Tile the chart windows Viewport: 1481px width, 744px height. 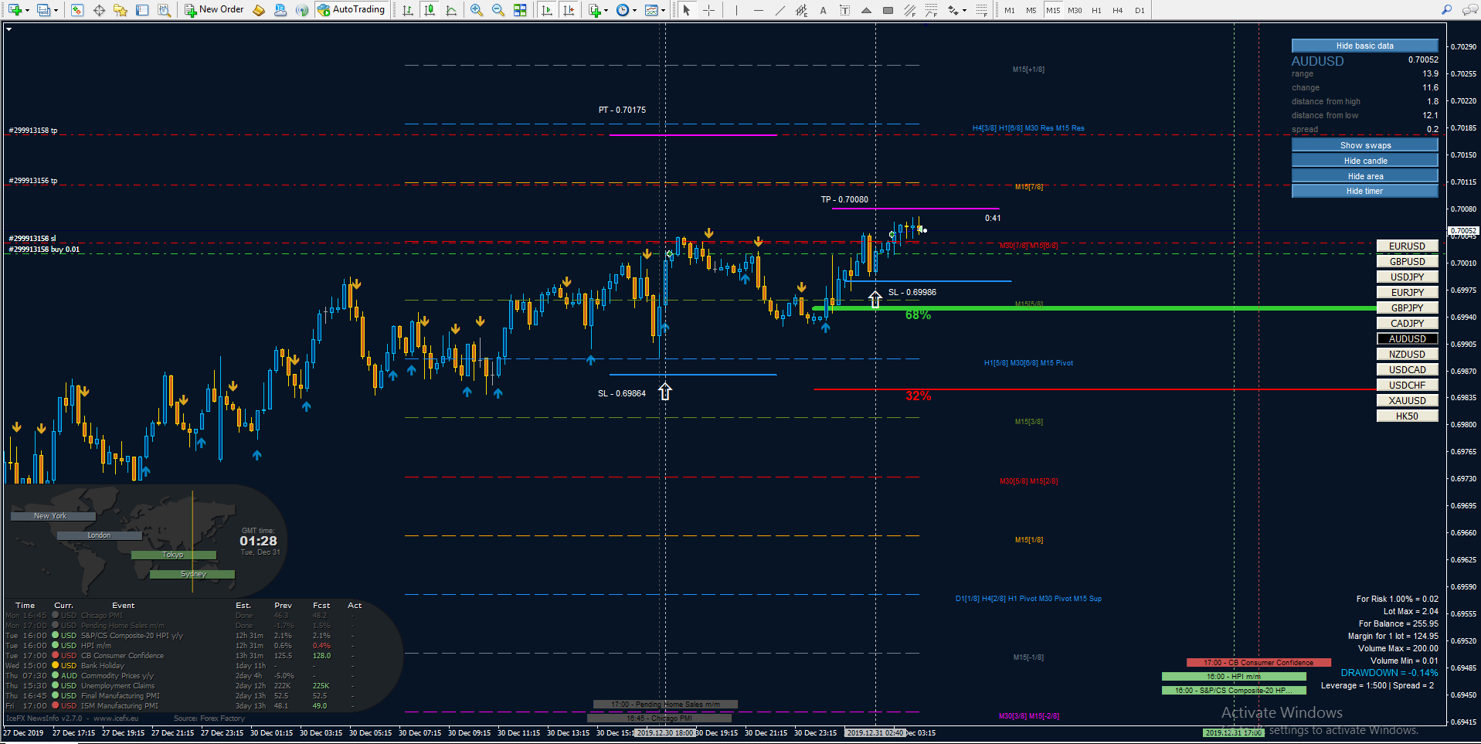click(x=520, y=10)
